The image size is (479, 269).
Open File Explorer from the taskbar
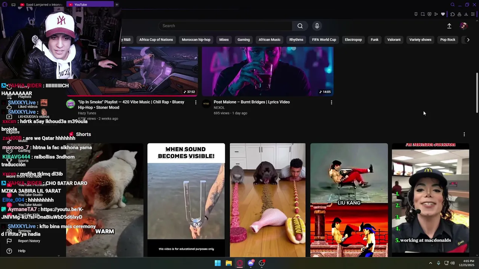point(228,263)
